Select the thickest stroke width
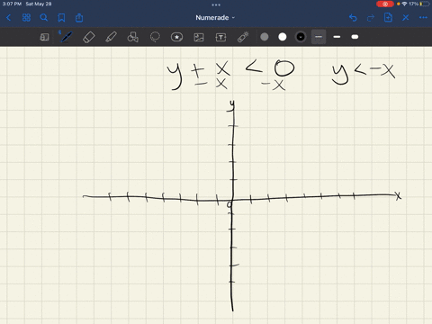 [x=355, y=37]
